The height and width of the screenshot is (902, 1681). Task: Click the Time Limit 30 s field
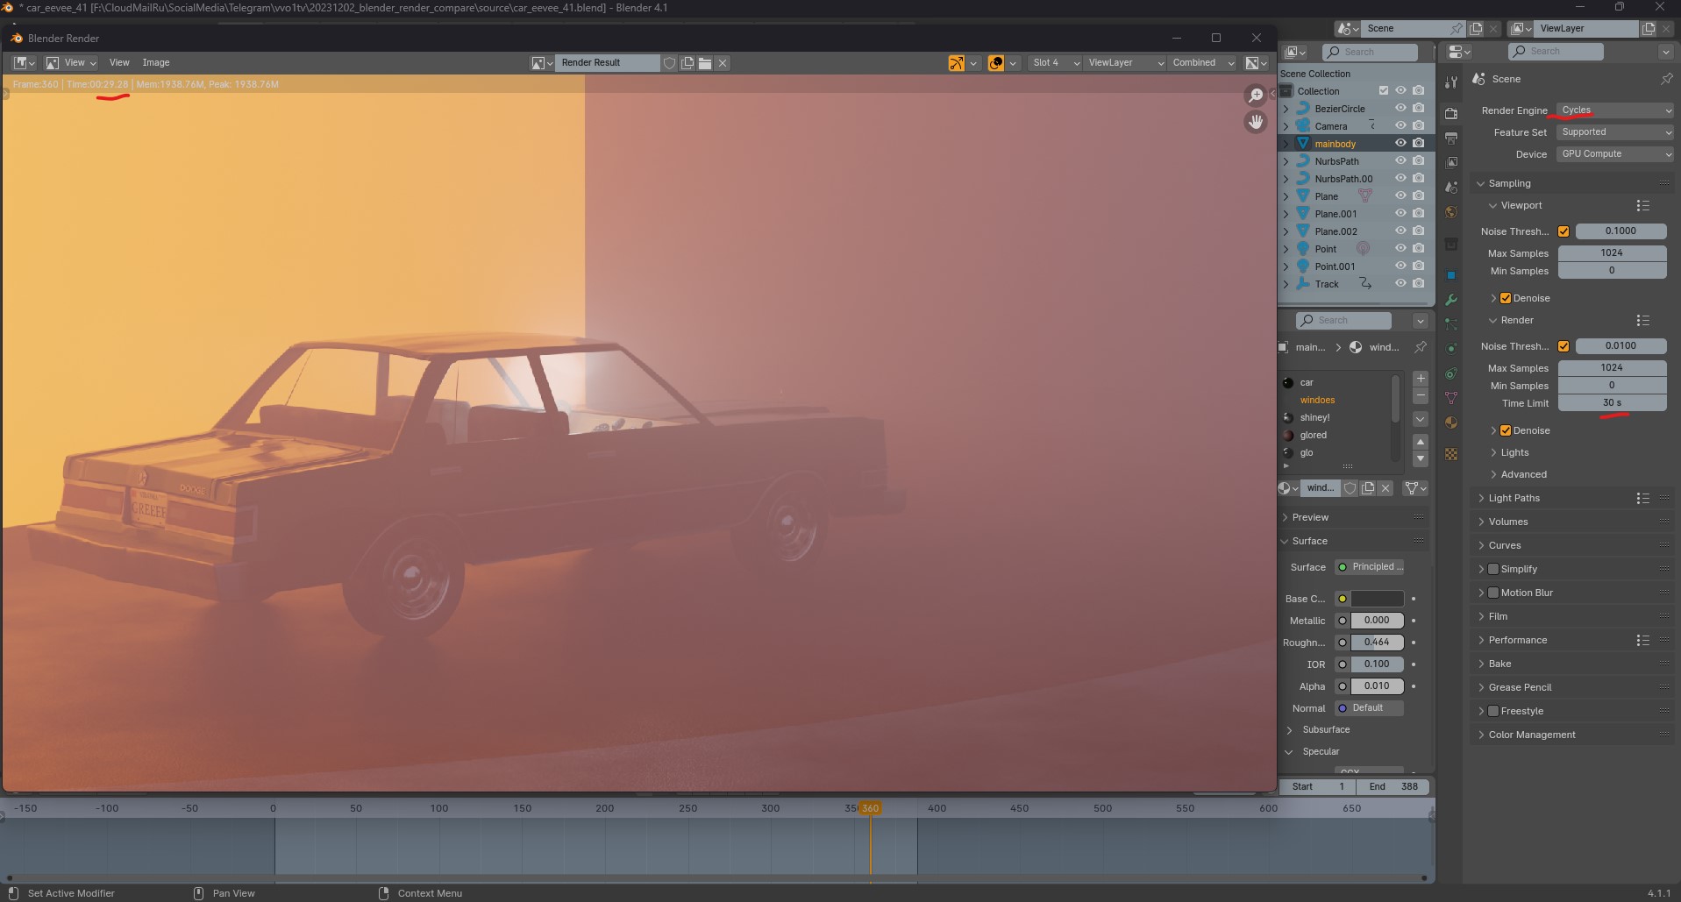tap(1612, 403)
